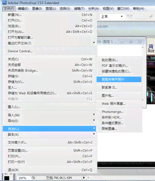Viewport: 155px width, 181px height.
Task: Choose 打开(O)... menu entry
Action: pos(50,20)
